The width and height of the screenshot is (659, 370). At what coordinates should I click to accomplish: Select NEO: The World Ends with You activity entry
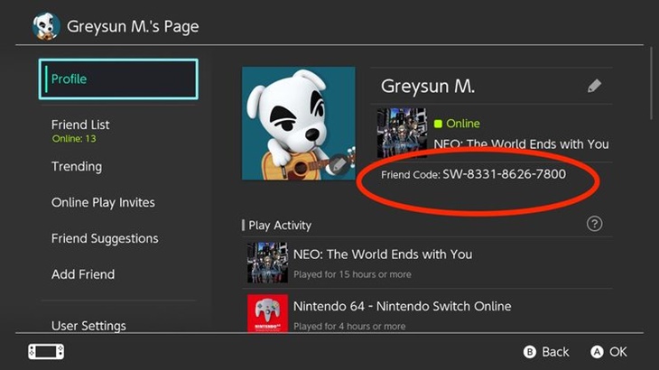pos(427,263)
